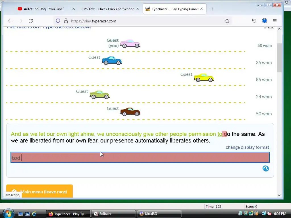Click the pink Guest (you) car

pyautogui.click(x=130, y=44)
